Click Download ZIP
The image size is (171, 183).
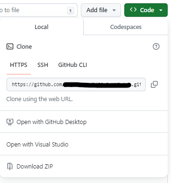click(x=84, y=166)
